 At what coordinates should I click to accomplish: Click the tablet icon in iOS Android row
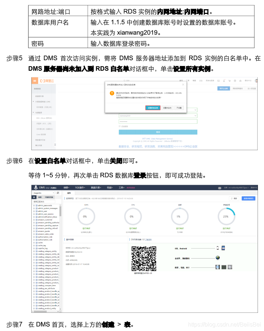pos(223,248)
